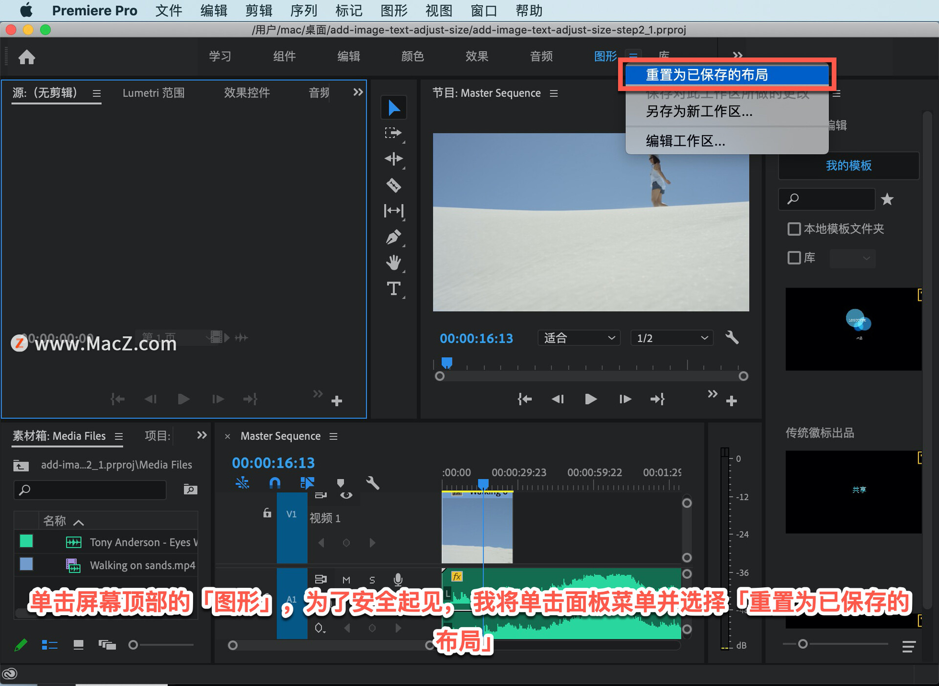The image size is (939, 686).
Task: Toggle V1 track lock
Action: click(x=267, y=513)
